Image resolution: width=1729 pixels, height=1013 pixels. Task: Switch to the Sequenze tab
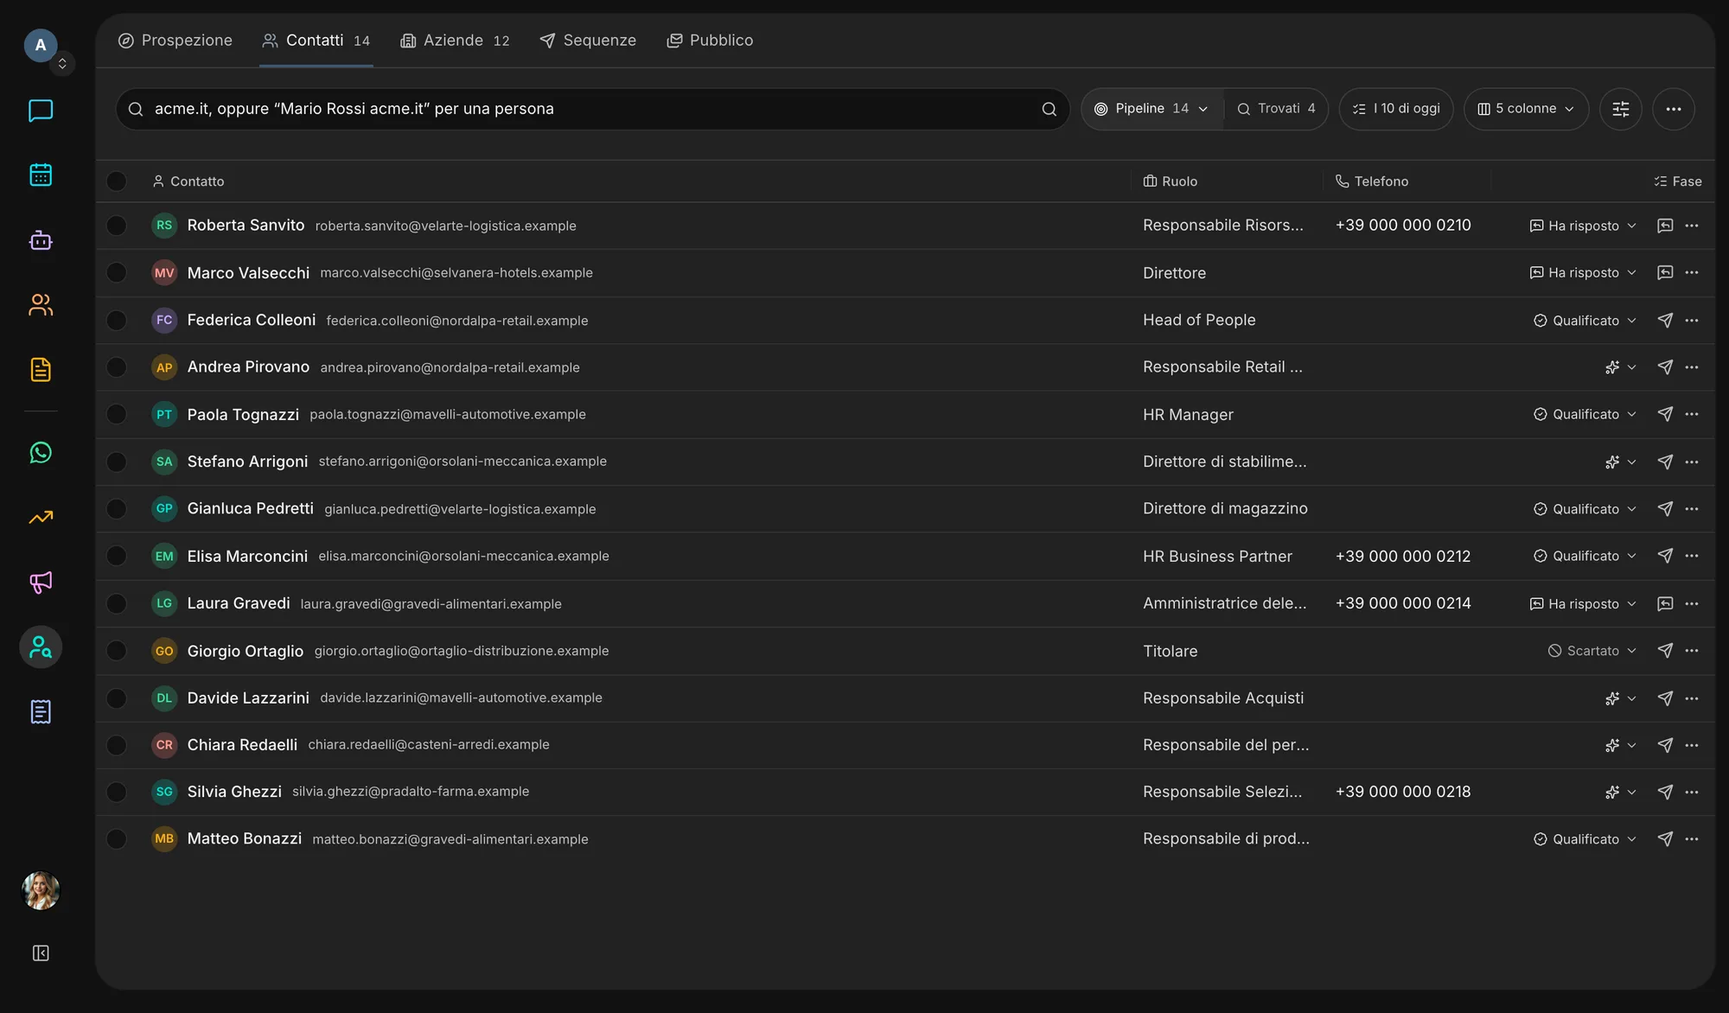click(588, 41)
